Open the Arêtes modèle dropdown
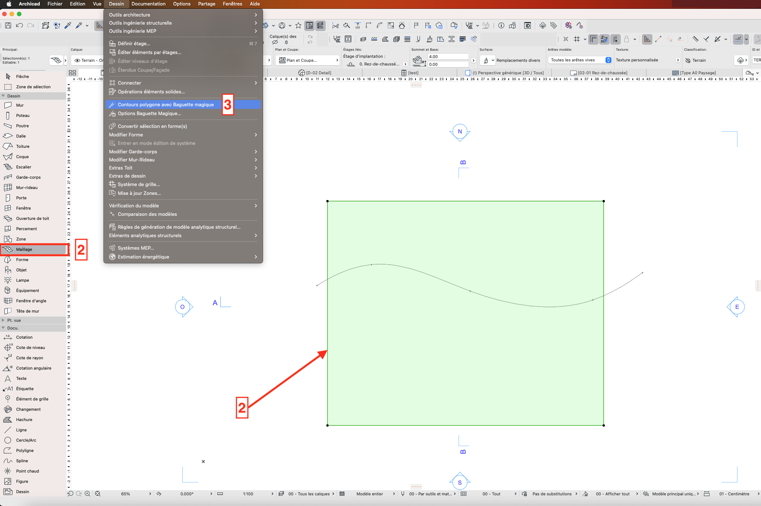761x506 pixels. 580,60
